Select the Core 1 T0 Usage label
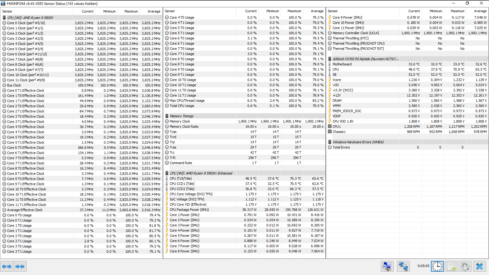Image resolution: width=489 pixels, height=275 pixels. 19,226
